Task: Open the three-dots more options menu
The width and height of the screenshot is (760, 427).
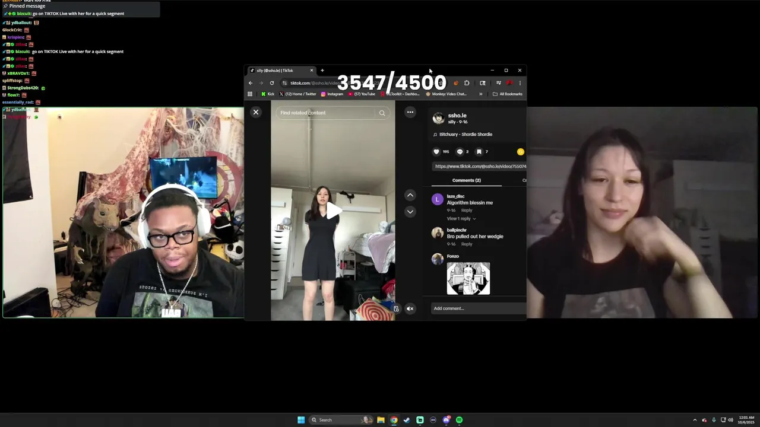Action: pos(410,112)
